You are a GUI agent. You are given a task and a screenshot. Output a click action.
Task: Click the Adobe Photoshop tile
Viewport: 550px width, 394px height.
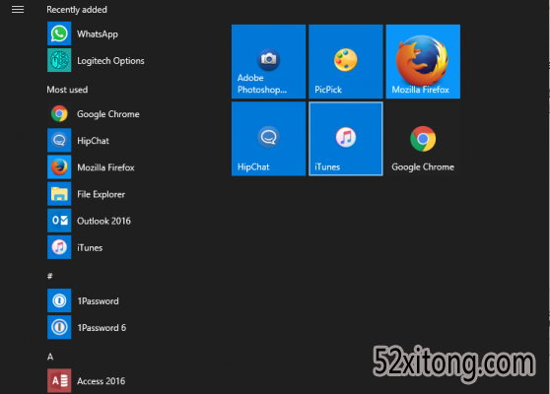(269, 62)
